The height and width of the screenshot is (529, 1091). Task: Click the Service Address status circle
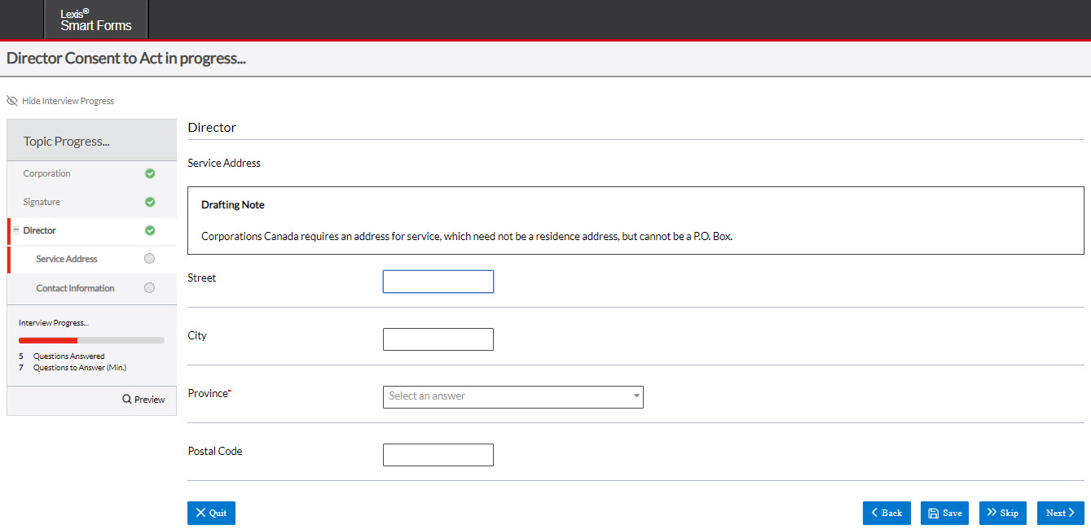pos(149,259)
